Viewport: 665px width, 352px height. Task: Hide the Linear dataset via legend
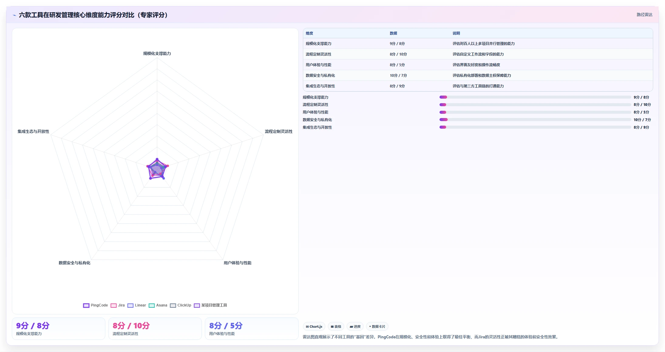(137, 305)
